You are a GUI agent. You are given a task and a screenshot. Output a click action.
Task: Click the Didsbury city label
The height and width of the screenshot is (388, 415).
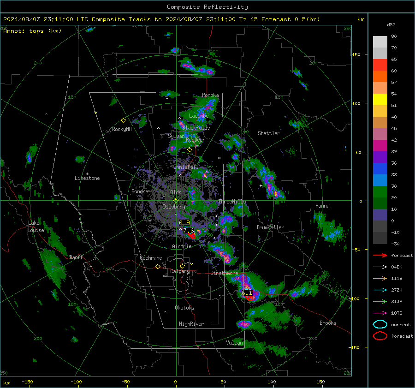pyautogui.click(x=174, y=207)
